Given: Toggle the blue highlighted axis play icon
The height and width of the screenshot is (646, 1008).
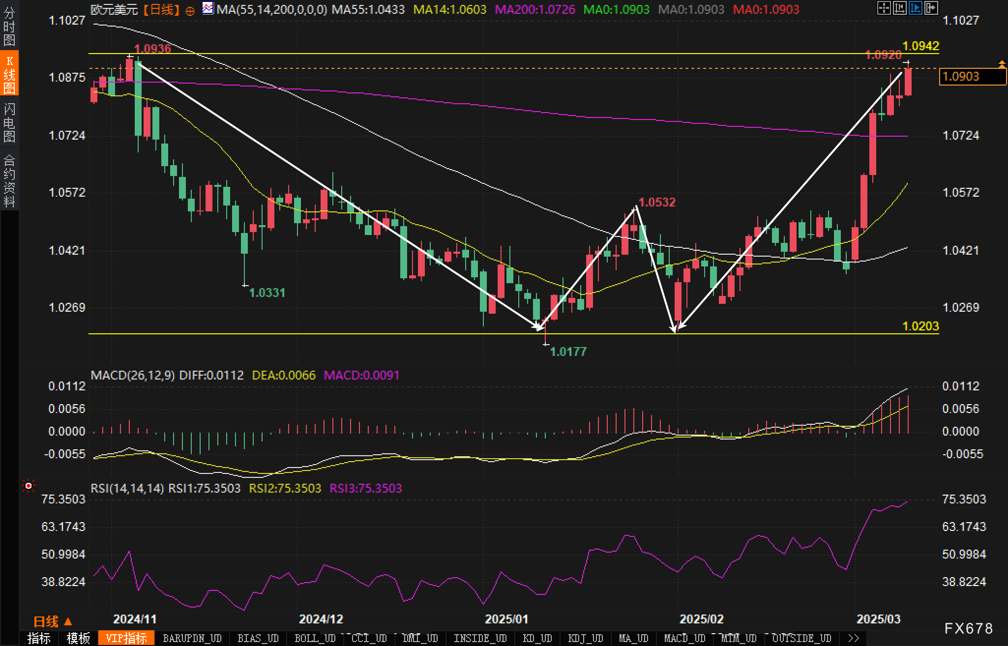Looking at the screenshot, I should pyautogui.click(x=915, y=8).
